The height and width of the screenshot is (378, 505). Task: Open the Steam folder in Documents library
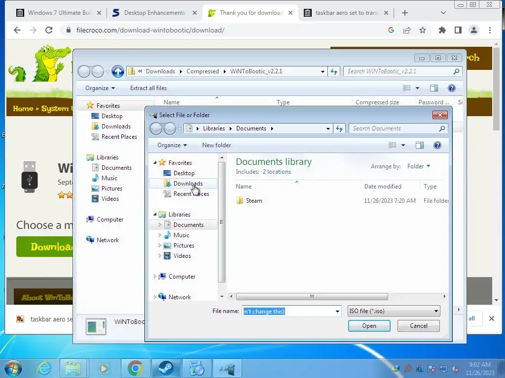(254, 201)
